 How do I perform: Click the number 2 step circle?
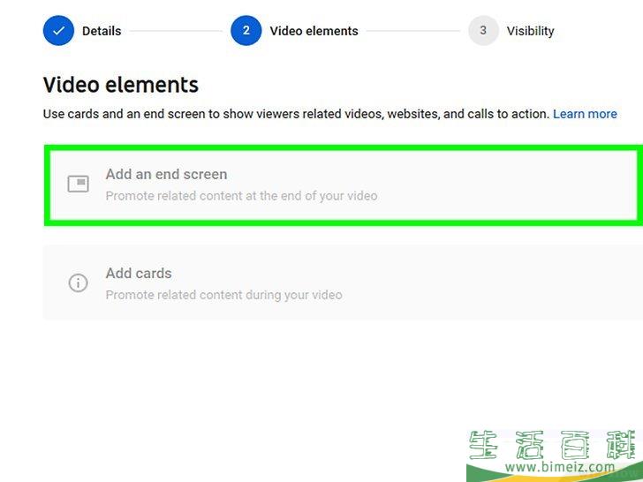pyautogui.click(x=246, y=31)
